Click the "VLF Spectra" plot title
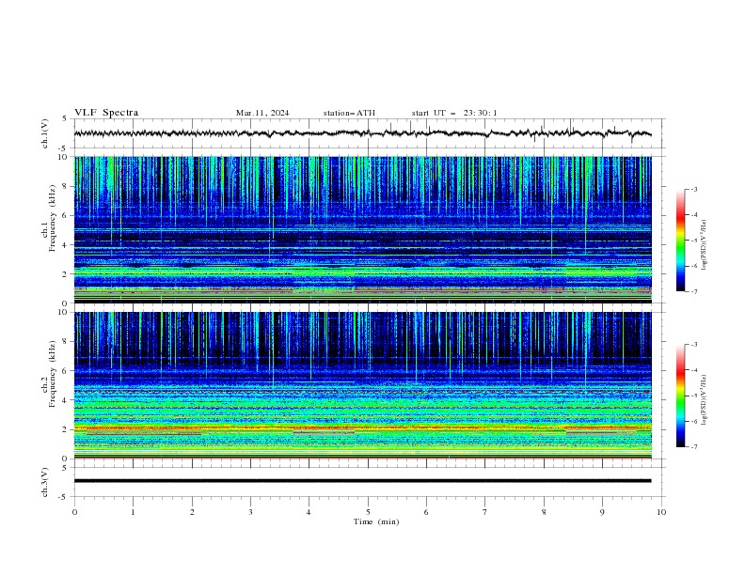The image size is (745, 575). coord(106,113)
